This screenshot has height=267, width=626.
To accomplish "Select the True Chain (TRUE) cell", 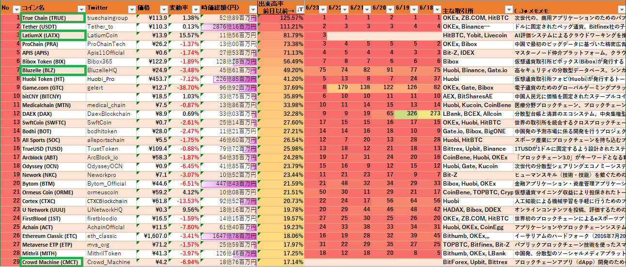I will [52, 18].
